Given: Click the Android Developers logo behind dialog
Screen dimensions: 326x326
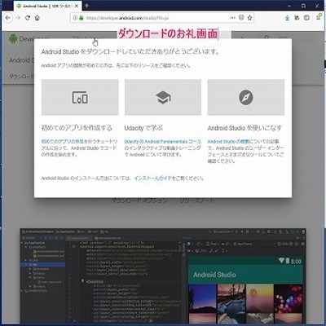Looking at the screenshot, I should 22,39.
